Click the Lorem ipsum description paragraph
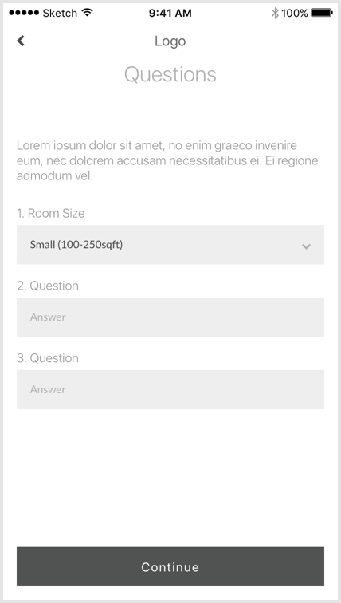 [167, 161]
